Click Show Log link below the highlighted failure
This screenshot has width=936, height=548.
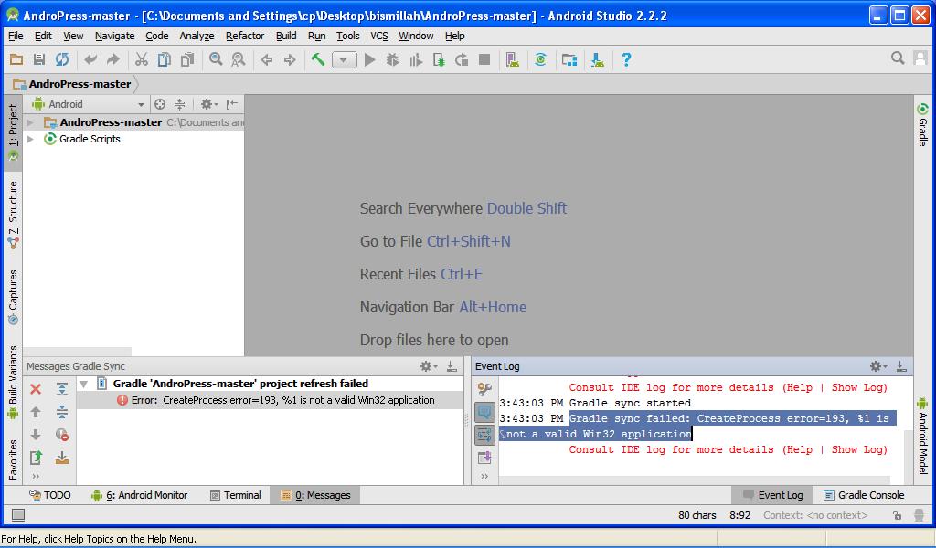pyautogui.click(x=857, y=449)
